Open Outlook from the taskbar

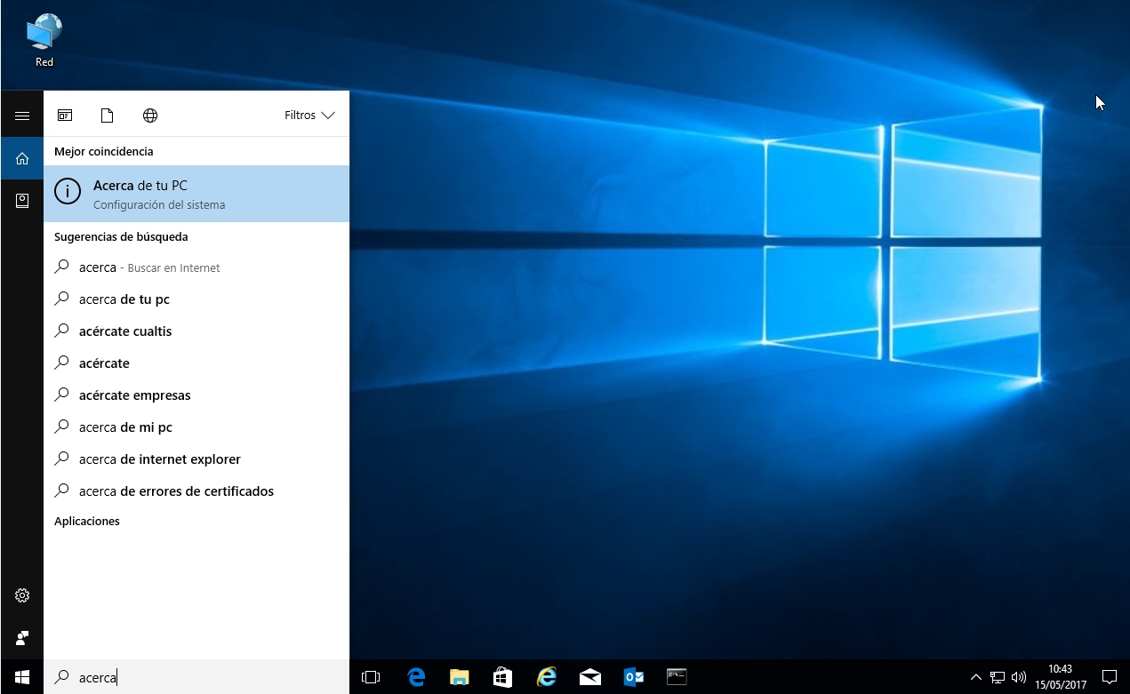pyautogui.click(x=634, y=677)
